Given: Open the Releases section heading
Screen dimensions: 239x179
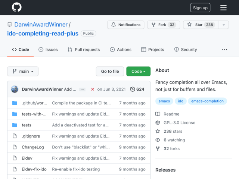Looking at the screenshot, I should (165, 170).
